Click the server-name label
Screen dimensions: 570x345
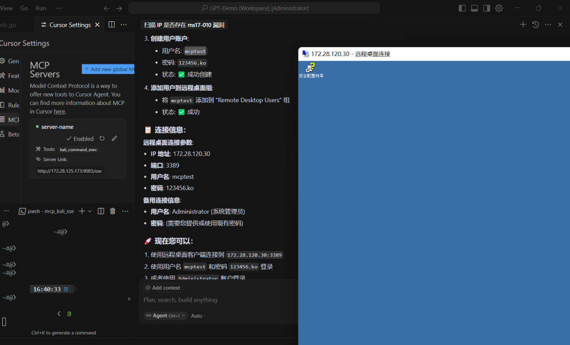57,127
